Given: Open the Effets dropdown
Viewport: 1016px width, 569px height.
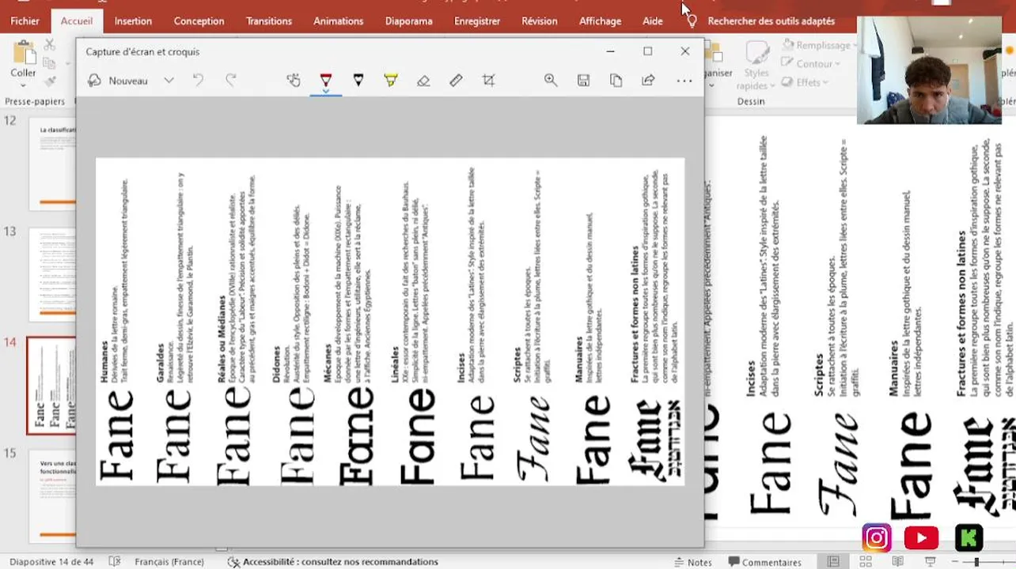Looking at the screenshot, I should pyautogui.click(x=806, y=82).
